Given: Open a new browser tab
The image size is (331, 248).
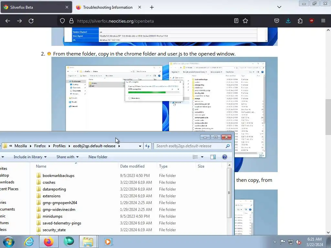Looking at the screenshot, I should coord(152,7).
